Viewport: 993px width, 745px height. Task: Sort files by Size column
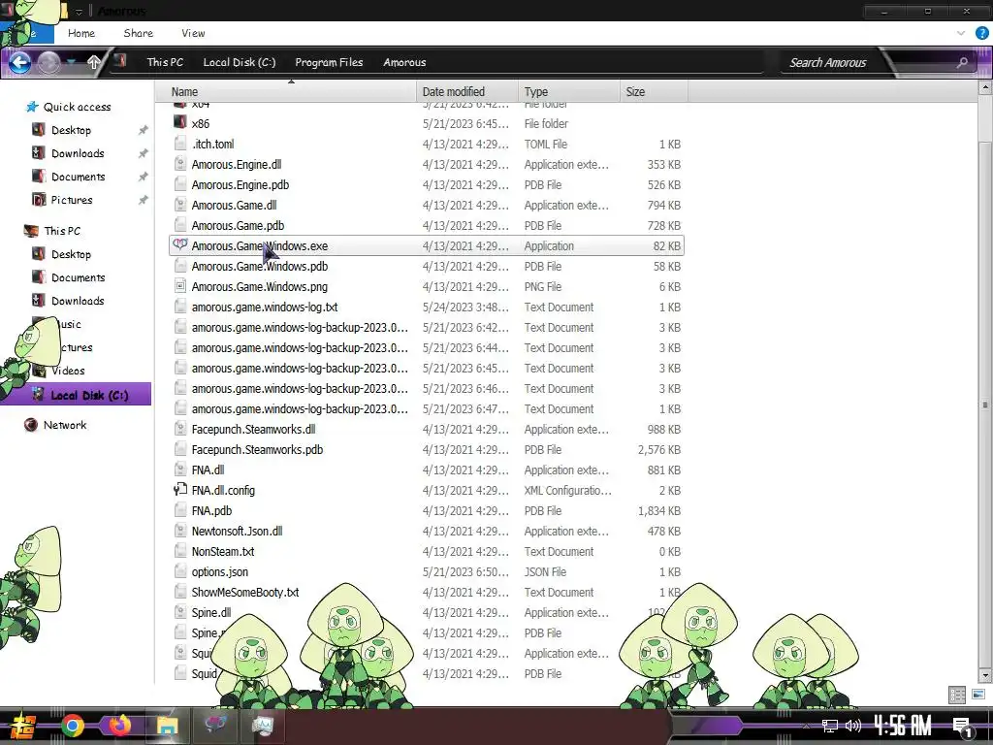(x=654, y=92)
